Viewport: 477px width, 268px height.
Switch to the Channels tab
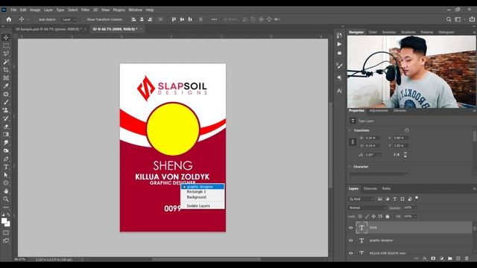tap(370, 188)
